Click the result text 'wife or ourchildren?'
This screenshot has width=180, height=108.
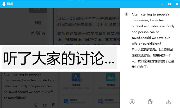pyautogui.click(x=146, y=44)
